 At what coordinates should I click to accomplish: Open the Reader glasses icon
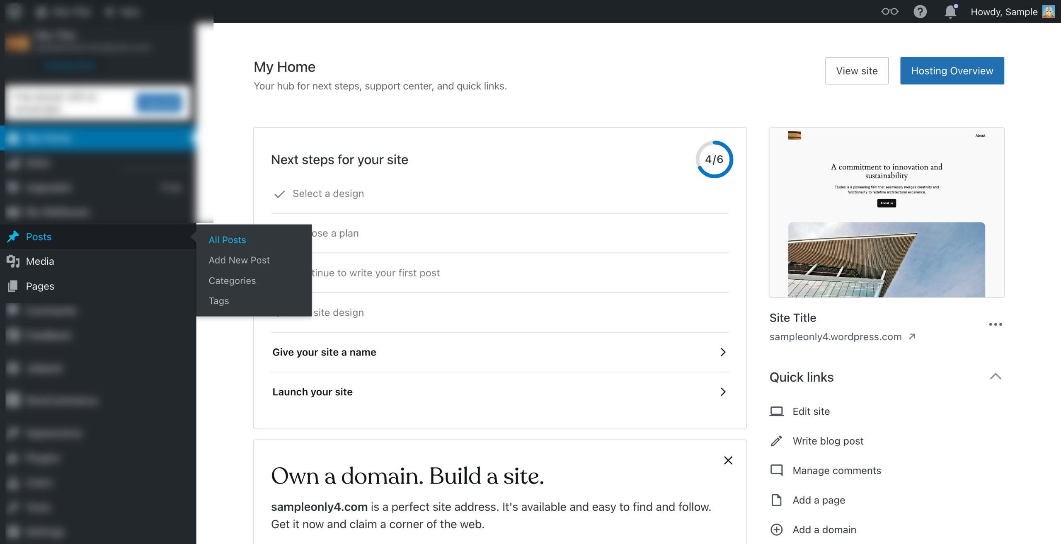[x=889, y=12]
